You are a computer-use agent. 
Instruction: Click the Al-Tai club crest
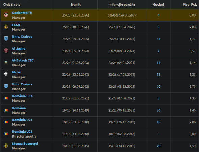click(x=6, y=74)
